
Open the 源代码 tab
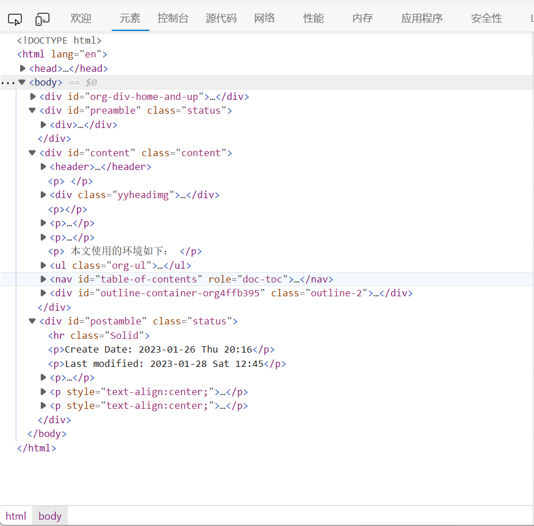[221, 18]
